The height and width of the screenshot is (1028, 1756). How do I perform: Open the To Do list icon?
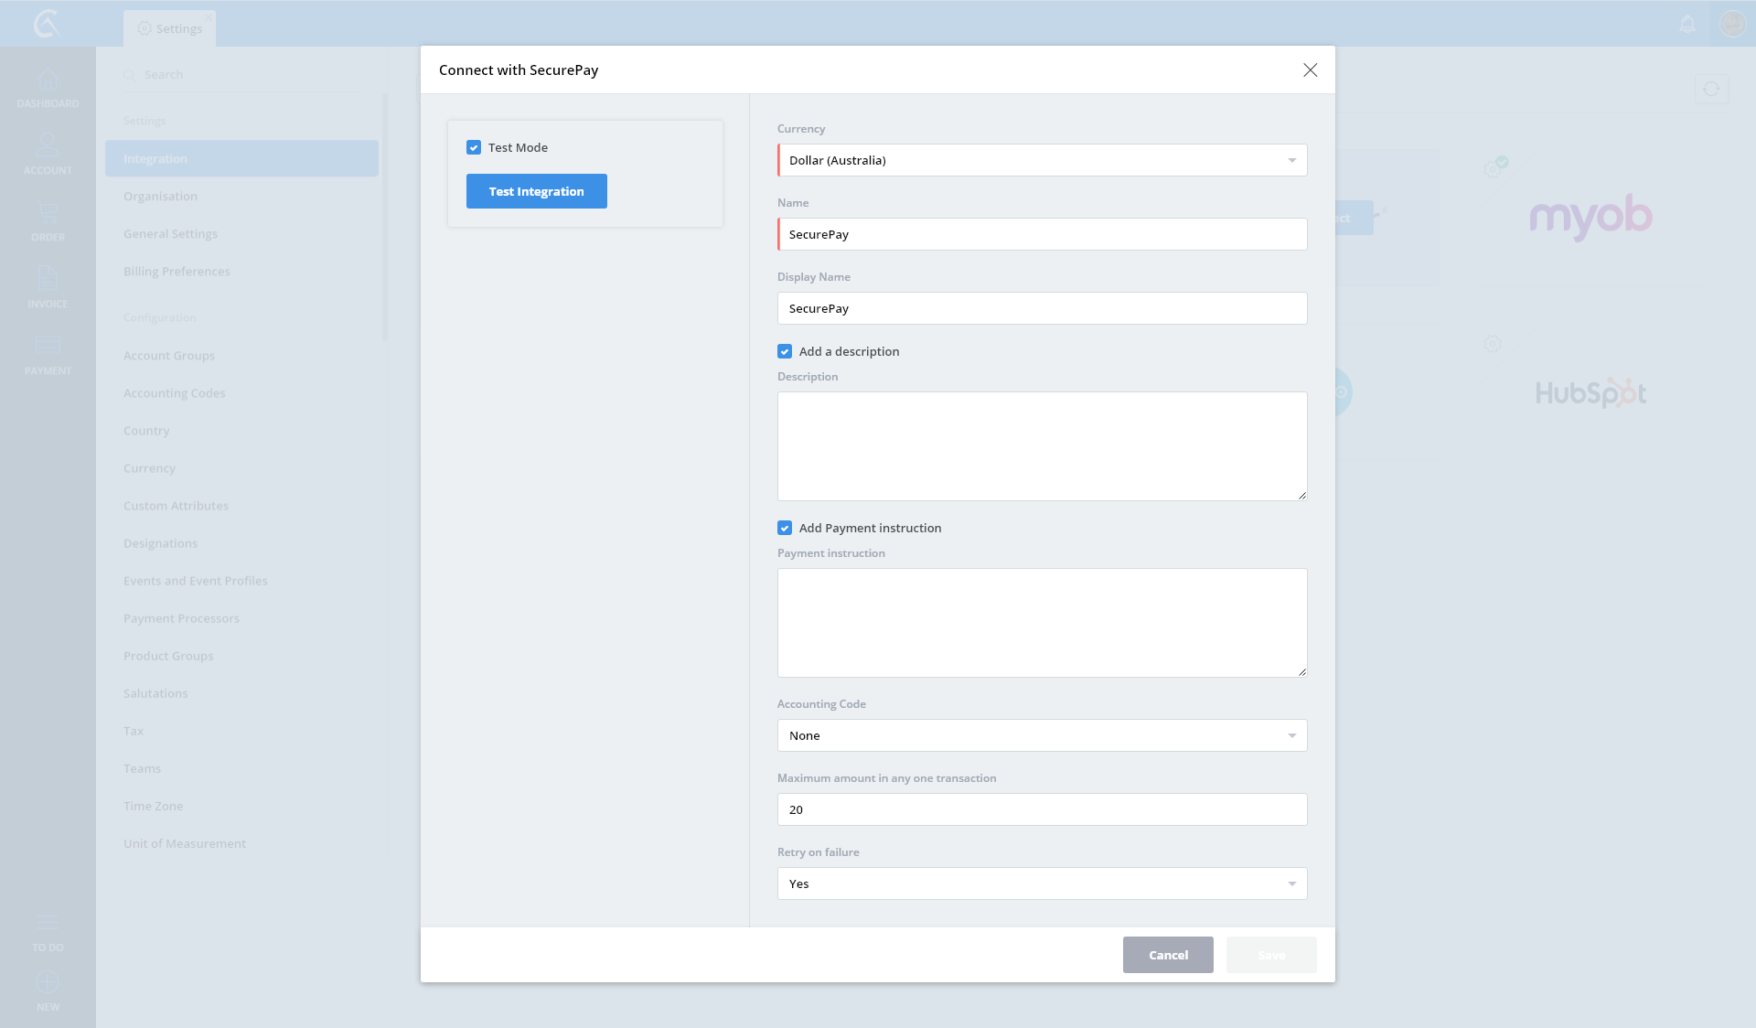48,924
